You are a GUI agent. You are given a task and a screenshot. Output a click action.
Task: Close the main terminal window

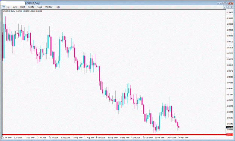tap(230, 3)
